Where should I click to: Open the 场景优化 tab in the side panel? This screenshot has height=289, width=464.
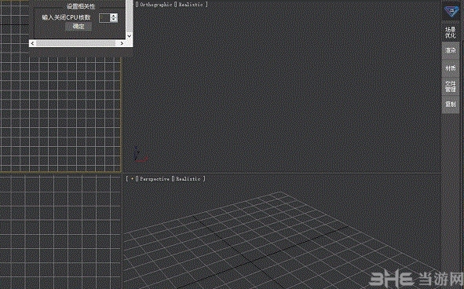pos(451,32)
